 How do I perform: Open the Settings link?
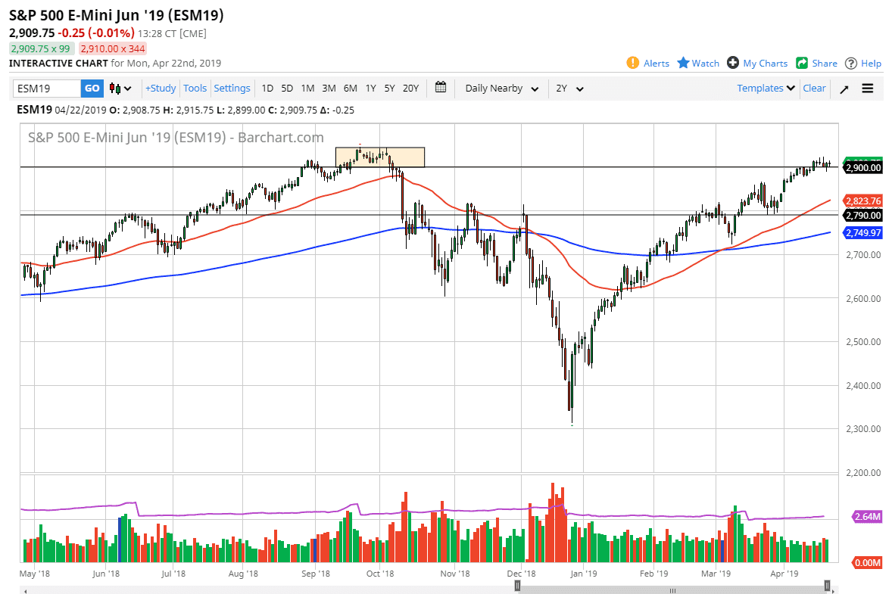[x=232, y=89]
